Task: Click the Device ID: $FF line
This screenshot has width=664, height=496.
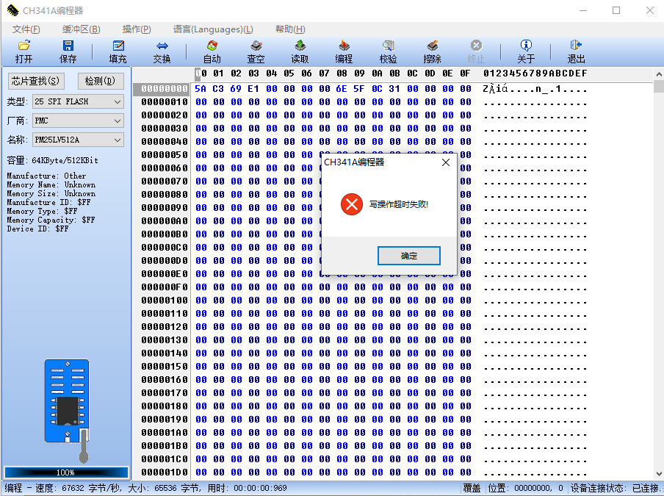Action: click(37, 229)
